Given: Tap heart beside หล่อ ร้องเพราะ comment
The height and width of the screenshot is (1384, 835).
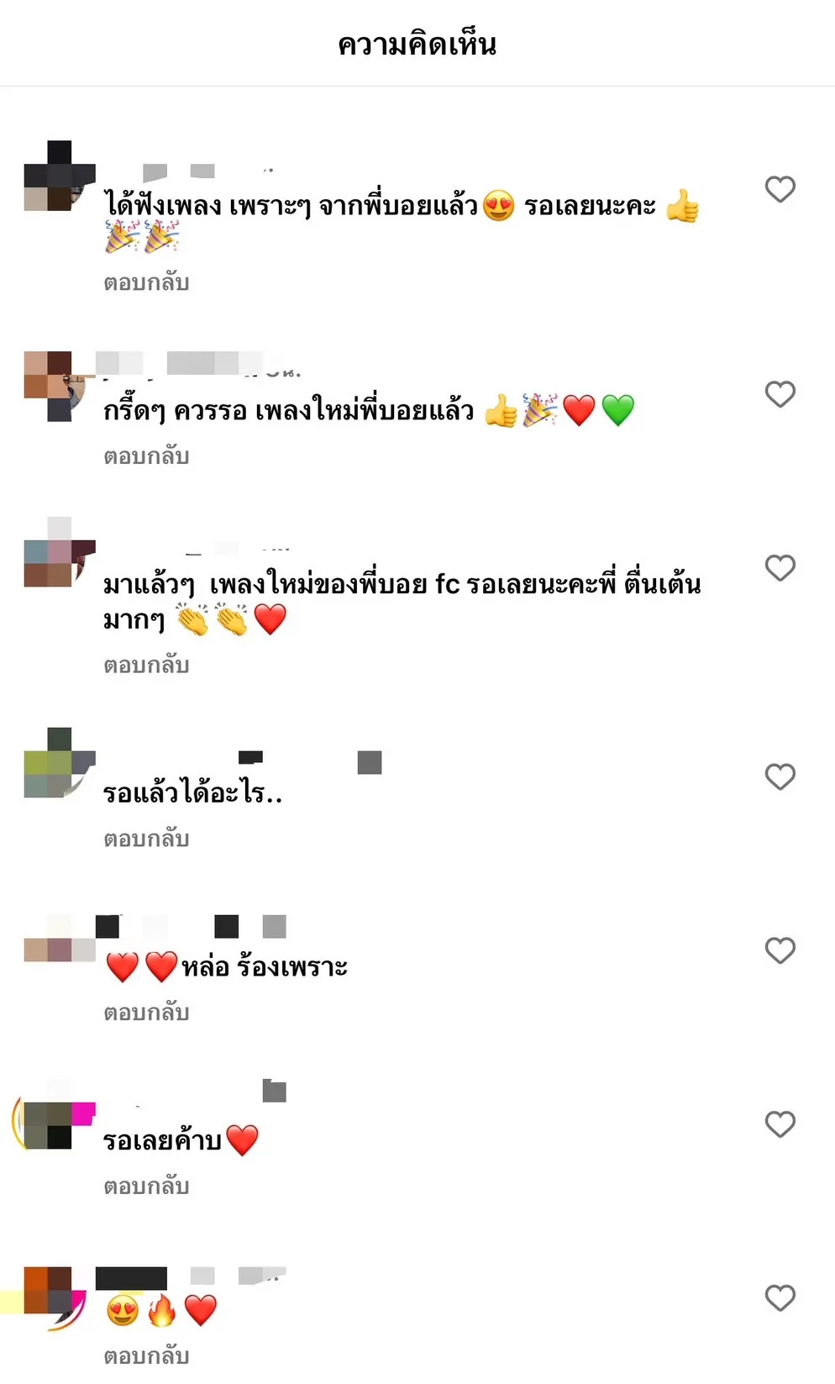Looking at the screenshot, I should pos(780,950).
